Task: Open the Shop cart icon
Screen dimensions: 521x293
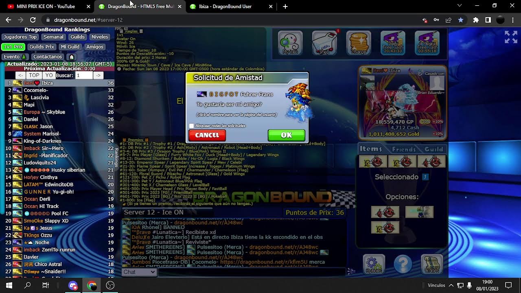Action: pos(324,43)
